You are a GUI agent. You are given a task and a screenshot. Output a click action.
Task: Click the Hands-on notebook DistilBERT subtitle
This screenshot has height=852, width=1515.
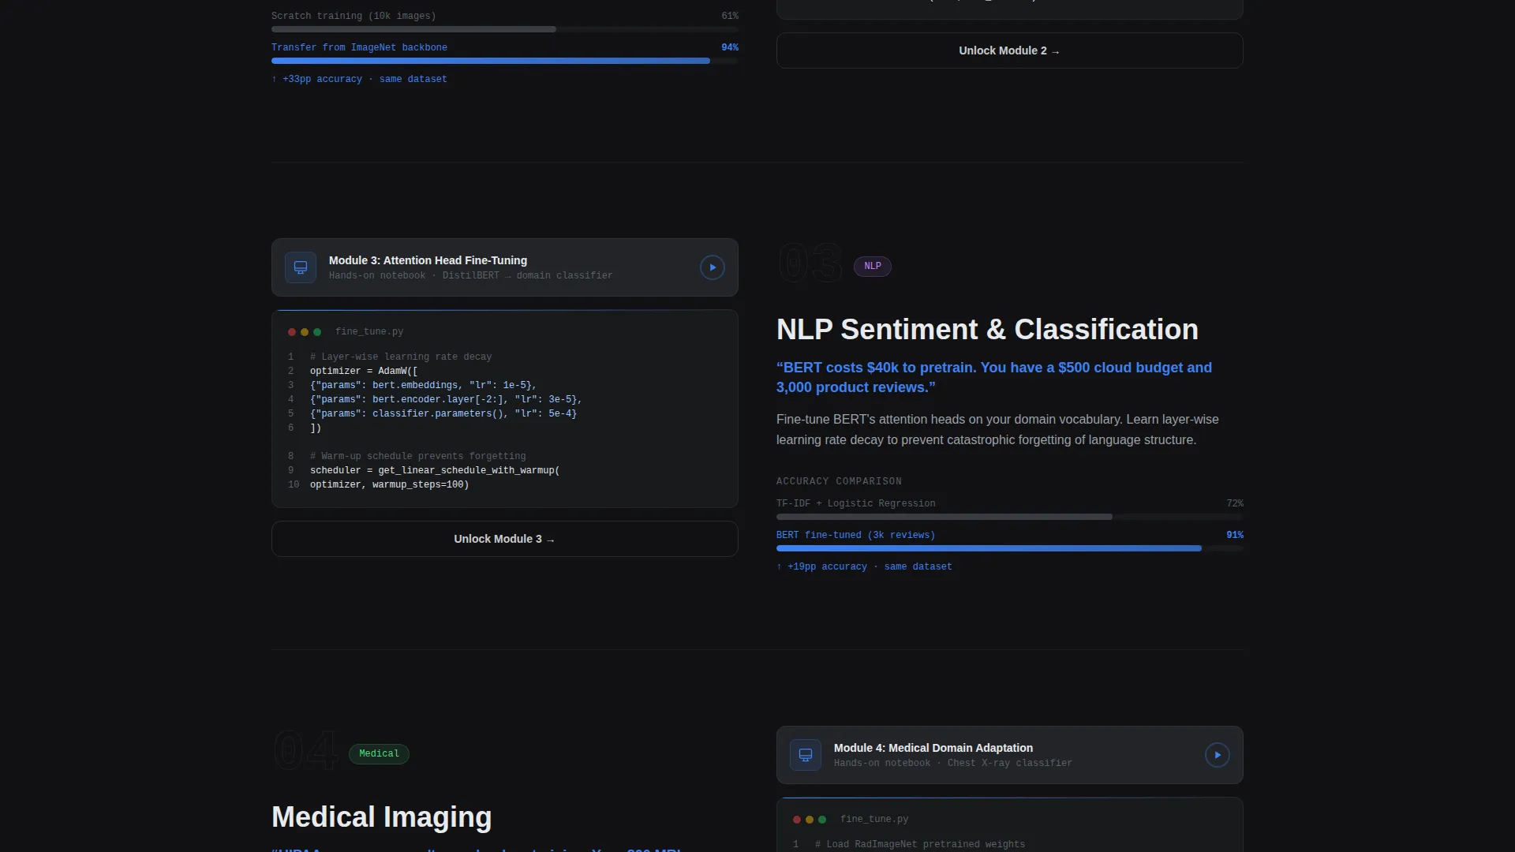(470, 276)
